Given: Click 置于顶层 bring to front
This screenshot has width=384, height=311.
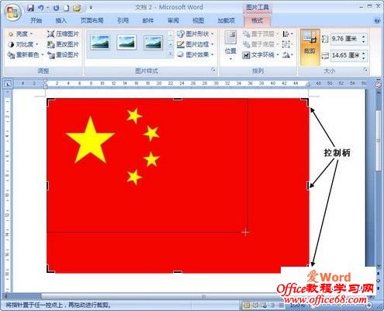Looking at the screenshot, I should click(261, 34).
